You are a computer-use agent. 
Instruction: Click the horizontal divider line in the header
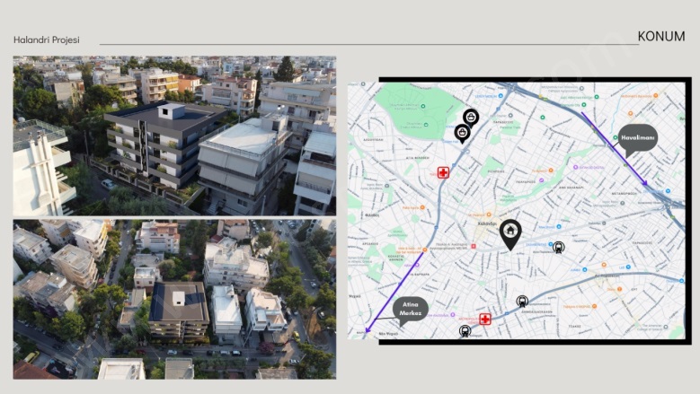(x=359, y=44)
